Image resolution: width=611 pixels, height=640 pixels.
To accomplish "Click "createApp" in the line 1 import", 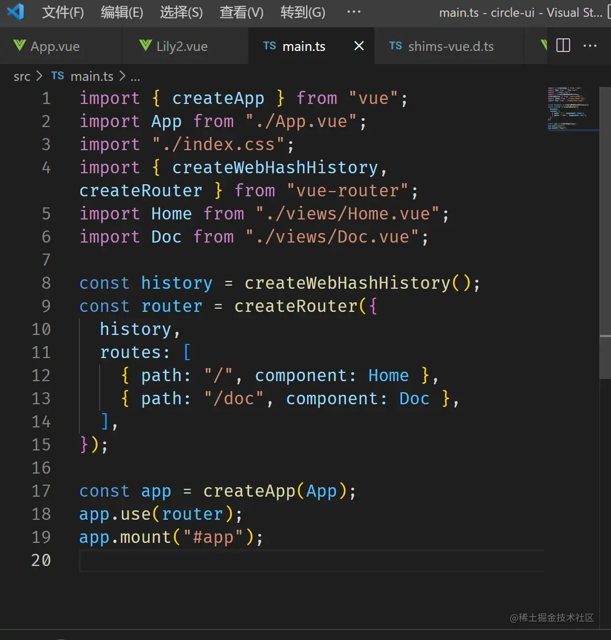I will (218, 98).
